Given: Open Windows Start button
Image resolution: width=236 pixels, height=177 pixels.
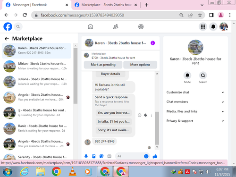Looking at the screenshot, I should (8, 172).
